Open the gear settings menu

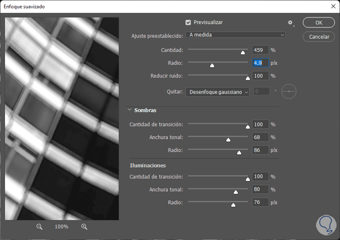pos(291,23)
